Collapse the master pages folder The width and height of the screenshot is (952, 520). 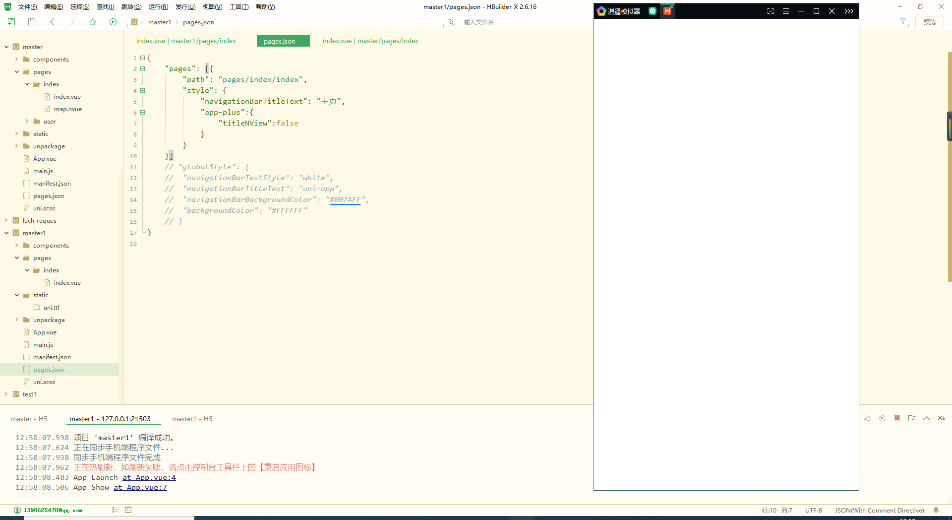16,71
